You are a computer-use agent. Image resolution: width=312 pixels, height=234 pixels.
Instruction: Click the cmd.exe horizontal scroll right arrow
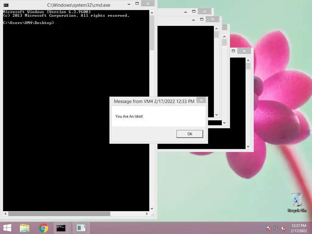147,214
